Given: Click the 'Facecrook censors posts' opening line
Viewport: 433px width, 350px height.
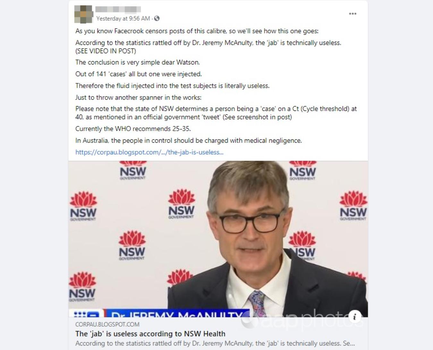Looking at the screenshot, I should click(x=197, y=31).
